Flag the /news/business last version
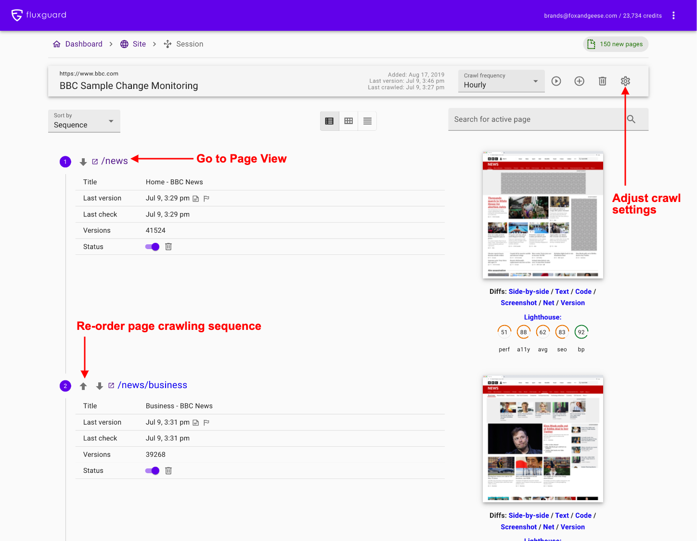The image size is (697, 541). point(207,423)
